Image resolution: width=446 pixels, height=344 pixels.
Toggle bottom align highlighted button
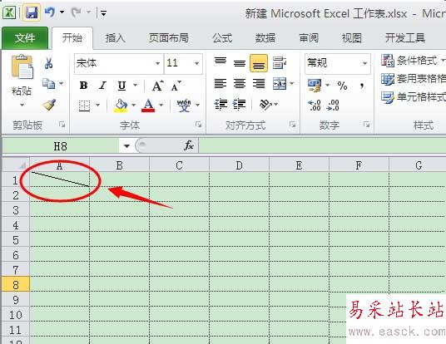point(259,63)
